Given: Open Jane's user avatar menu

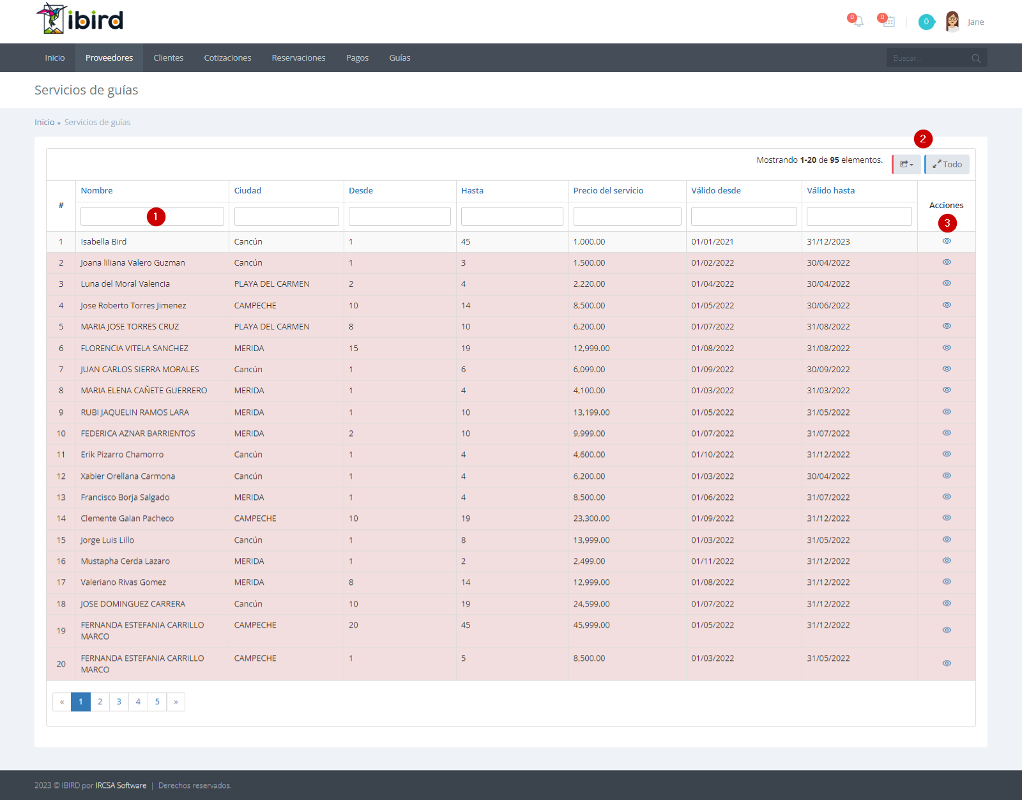Looking at the screenshot, I should coord(952,22).
